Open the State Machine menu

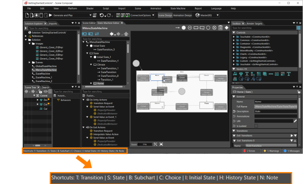178,8
